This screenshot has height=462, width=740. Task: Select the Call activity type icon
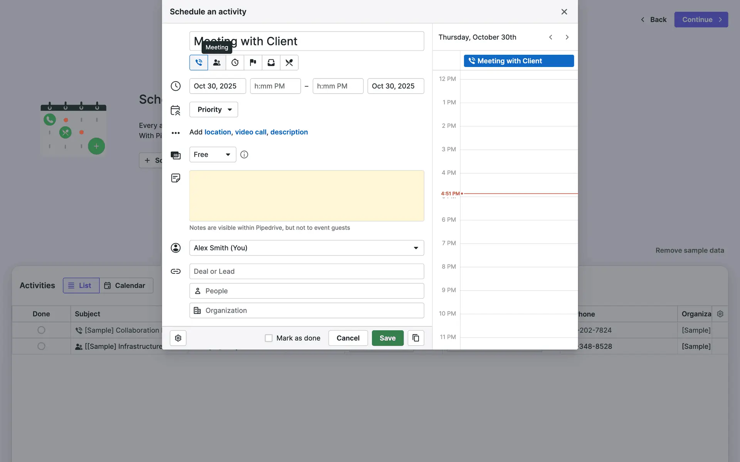tap(198, 62)
